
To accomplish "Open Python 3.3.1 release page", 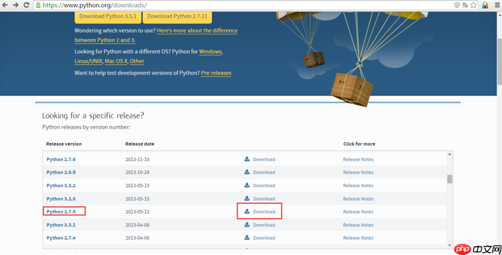I will click(61, 225).
